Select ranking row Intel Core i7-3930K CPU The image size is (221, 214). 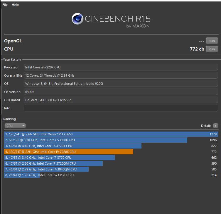click(x=111, y=140)
